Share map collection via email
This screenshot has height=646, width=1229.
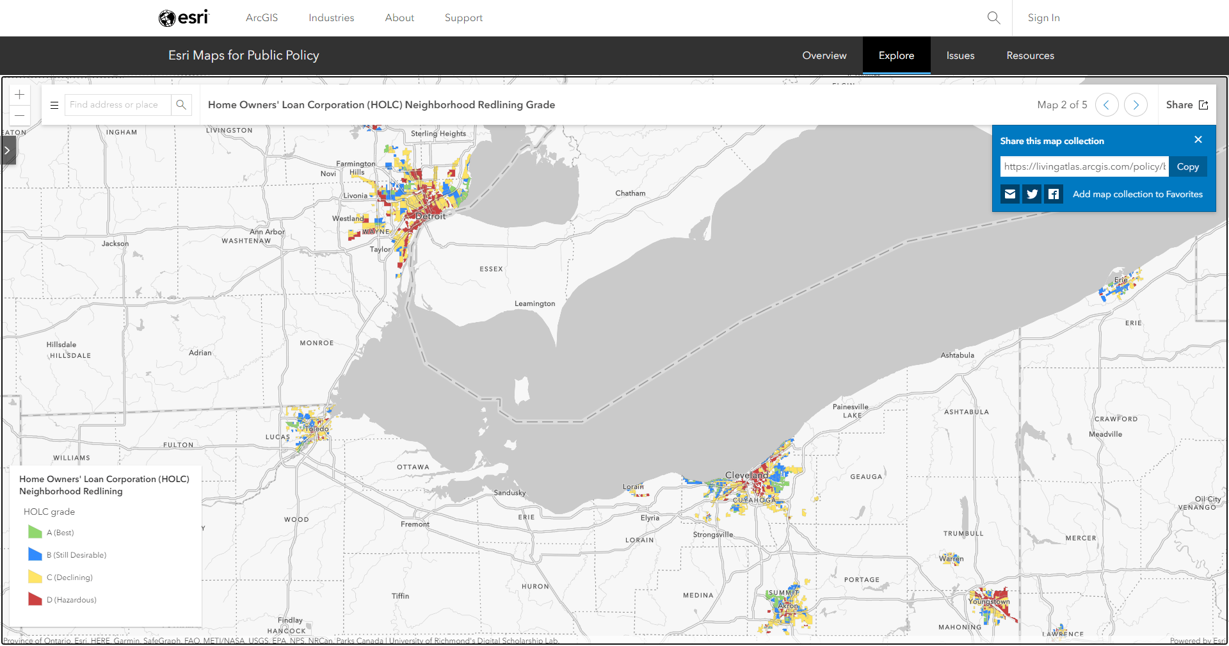[1010, 194]
